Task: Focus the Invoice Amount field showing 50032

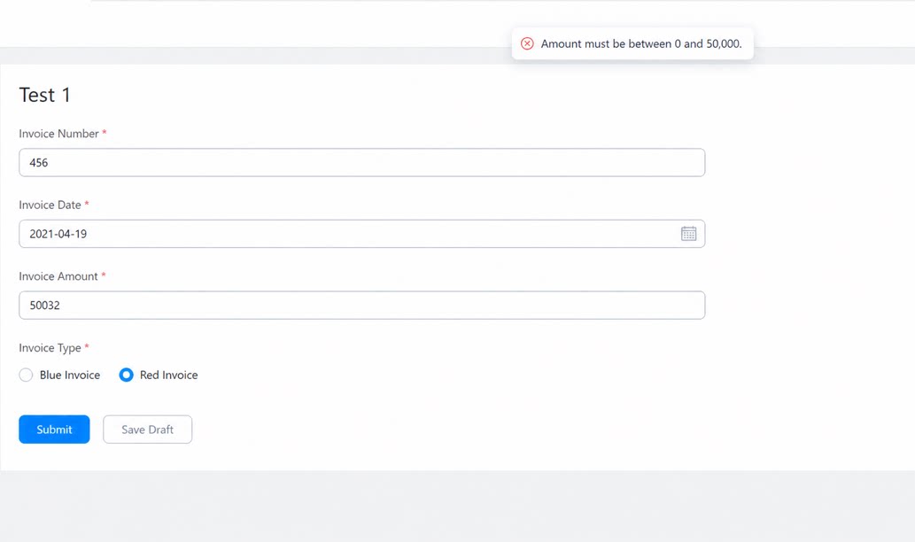Action: 361,306
